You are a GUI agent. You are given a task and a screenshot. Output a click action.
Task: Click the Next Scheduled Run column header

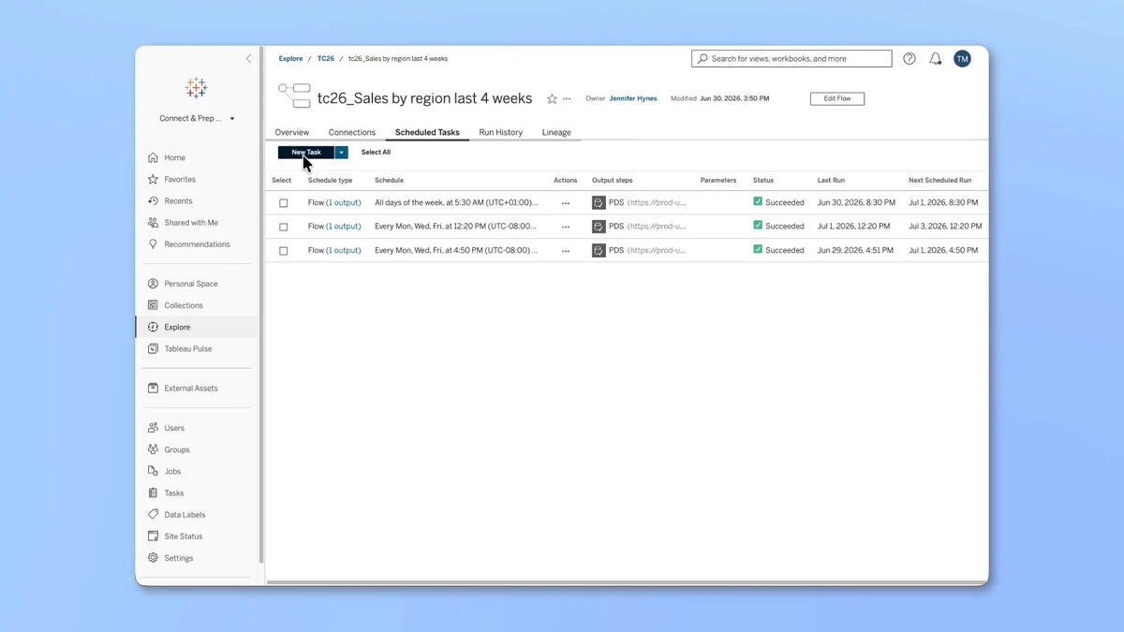point(939,181)
